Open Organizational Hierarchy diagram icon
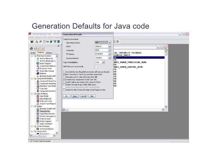The width and height of the screenshot is (199, 149). [x=38, y=66]
